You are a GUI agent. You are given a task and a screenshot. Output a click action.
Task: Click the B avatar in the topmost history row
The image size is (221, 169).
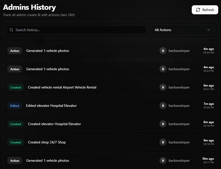click(x=163, y=51)
